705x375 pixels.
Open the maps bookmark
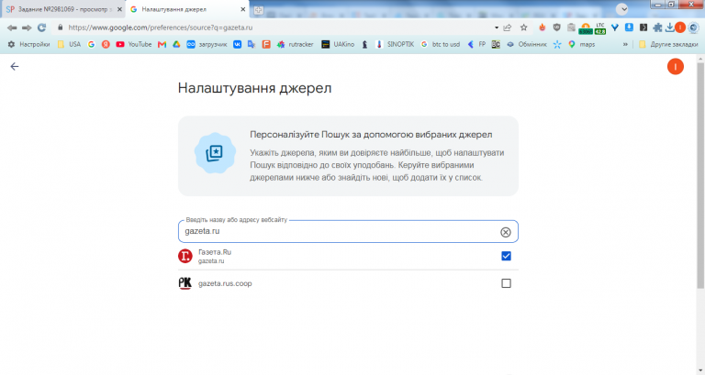(582, 44)
